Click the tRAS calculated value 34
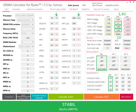 click(x=52, y=40)
